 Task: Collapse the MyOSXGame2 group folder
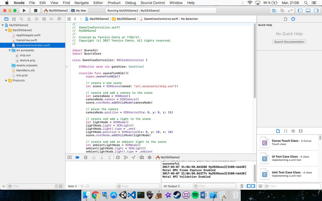click(6, 30)
